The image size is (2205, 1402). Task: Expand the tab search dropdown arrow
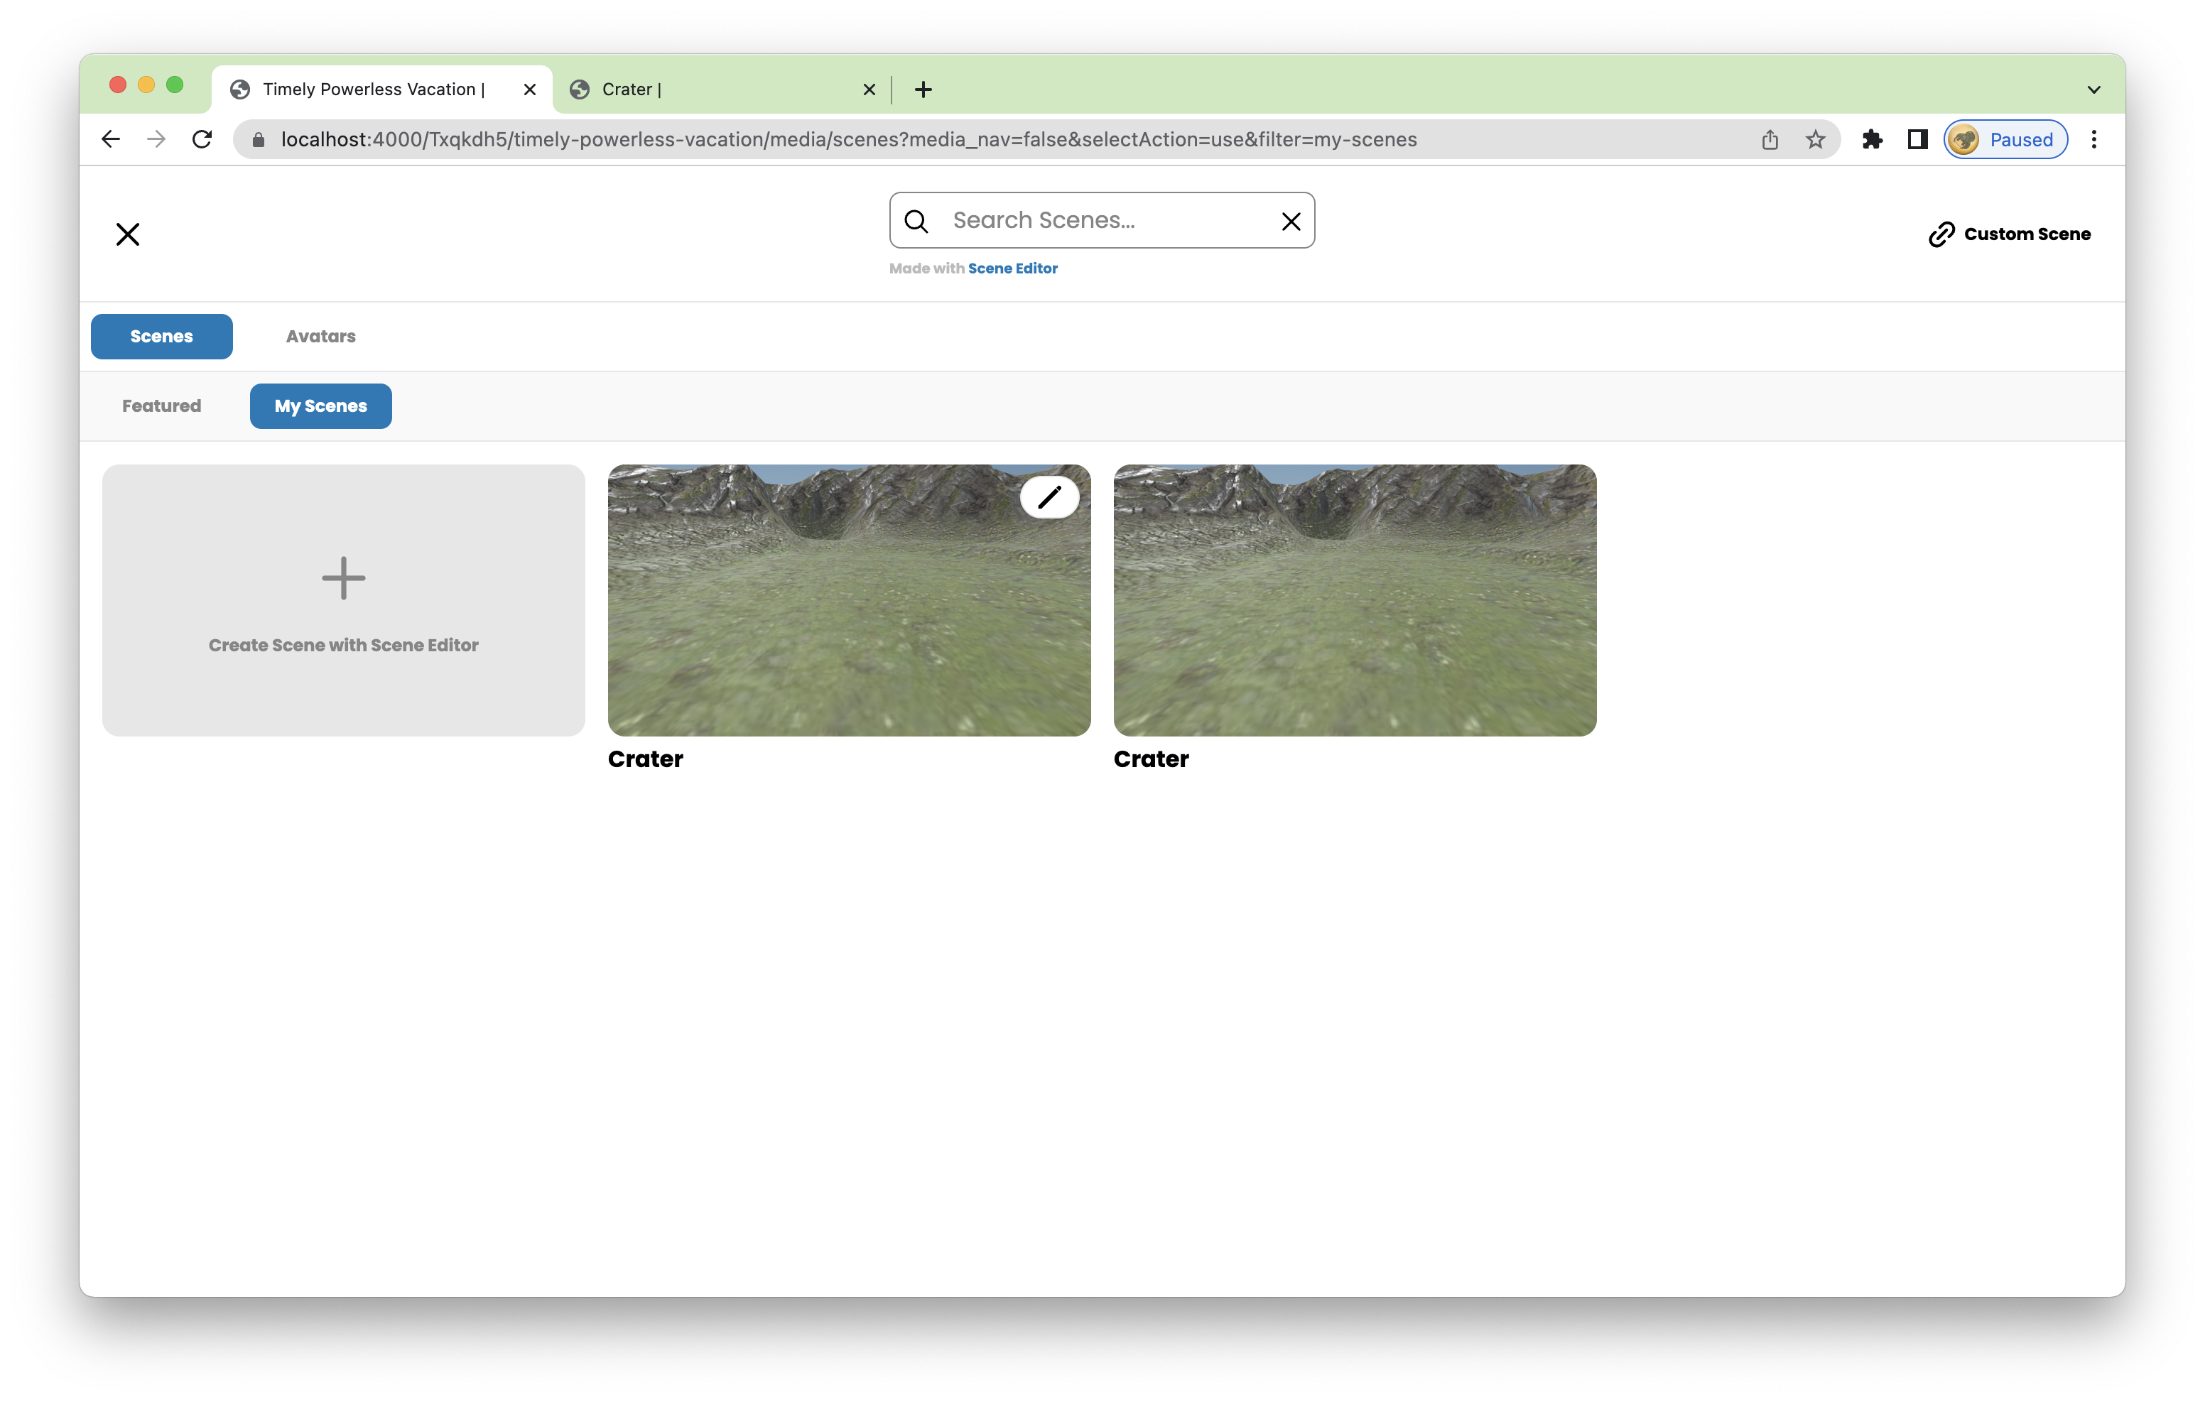click(2094, 89)
